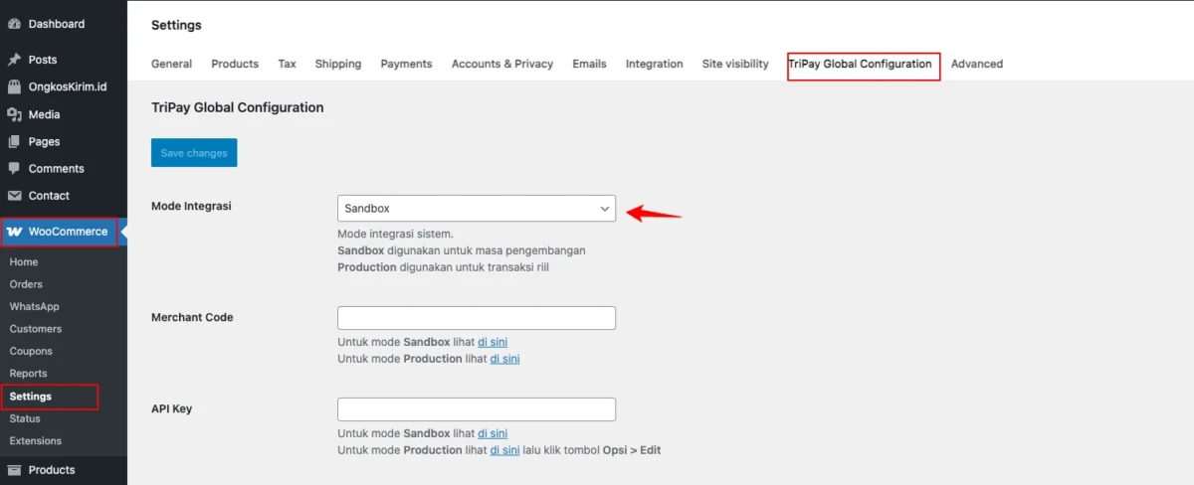Click the Dashboard gauge icon

tap(14, 24)
